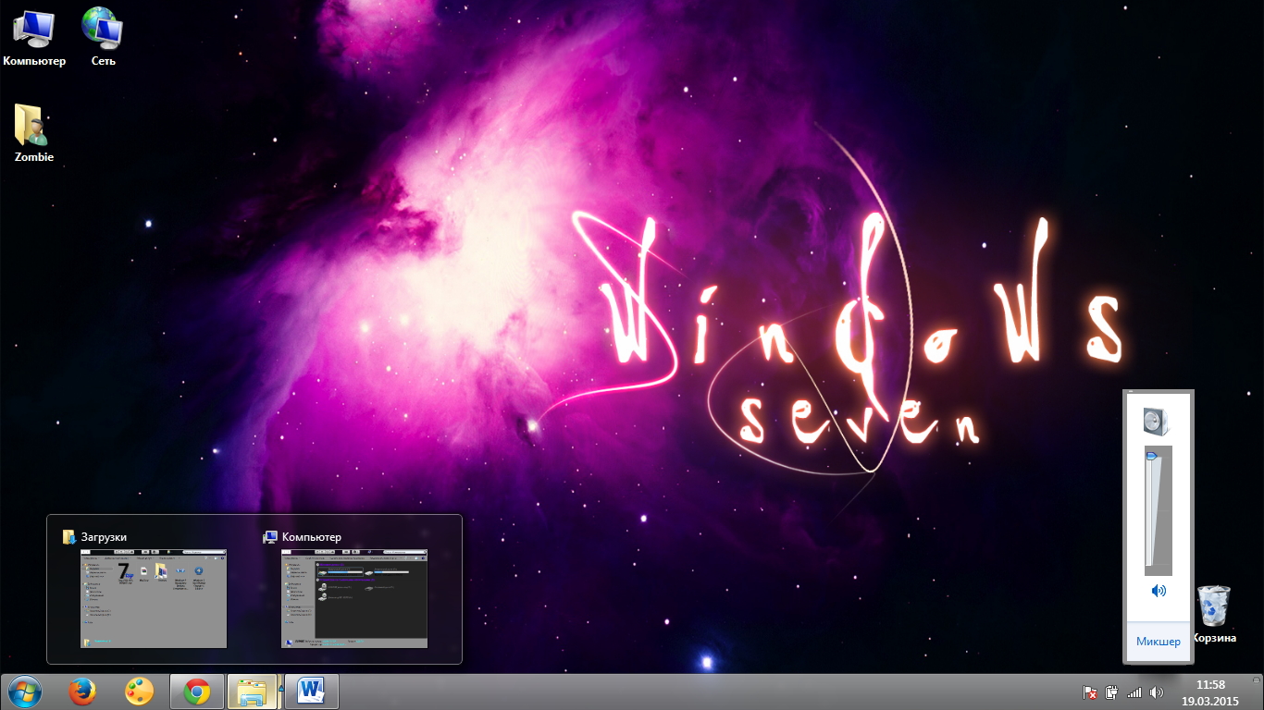Screen dimensions: 1264x710
Task: Select the Загрузки window preview thumbnail
Action: pyautogui.click(x=154, y=599)
